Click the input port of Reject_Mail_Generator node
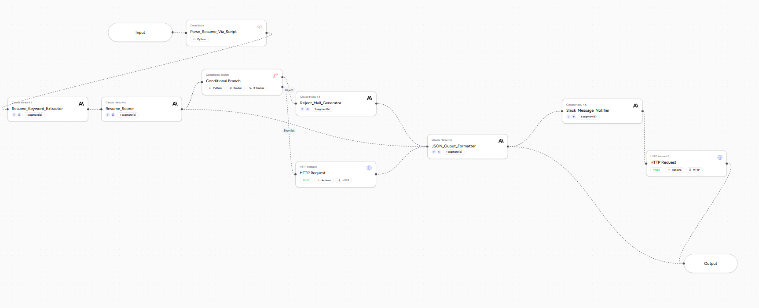The width and height of the screenshot is (759, 308). pos(296,103)
